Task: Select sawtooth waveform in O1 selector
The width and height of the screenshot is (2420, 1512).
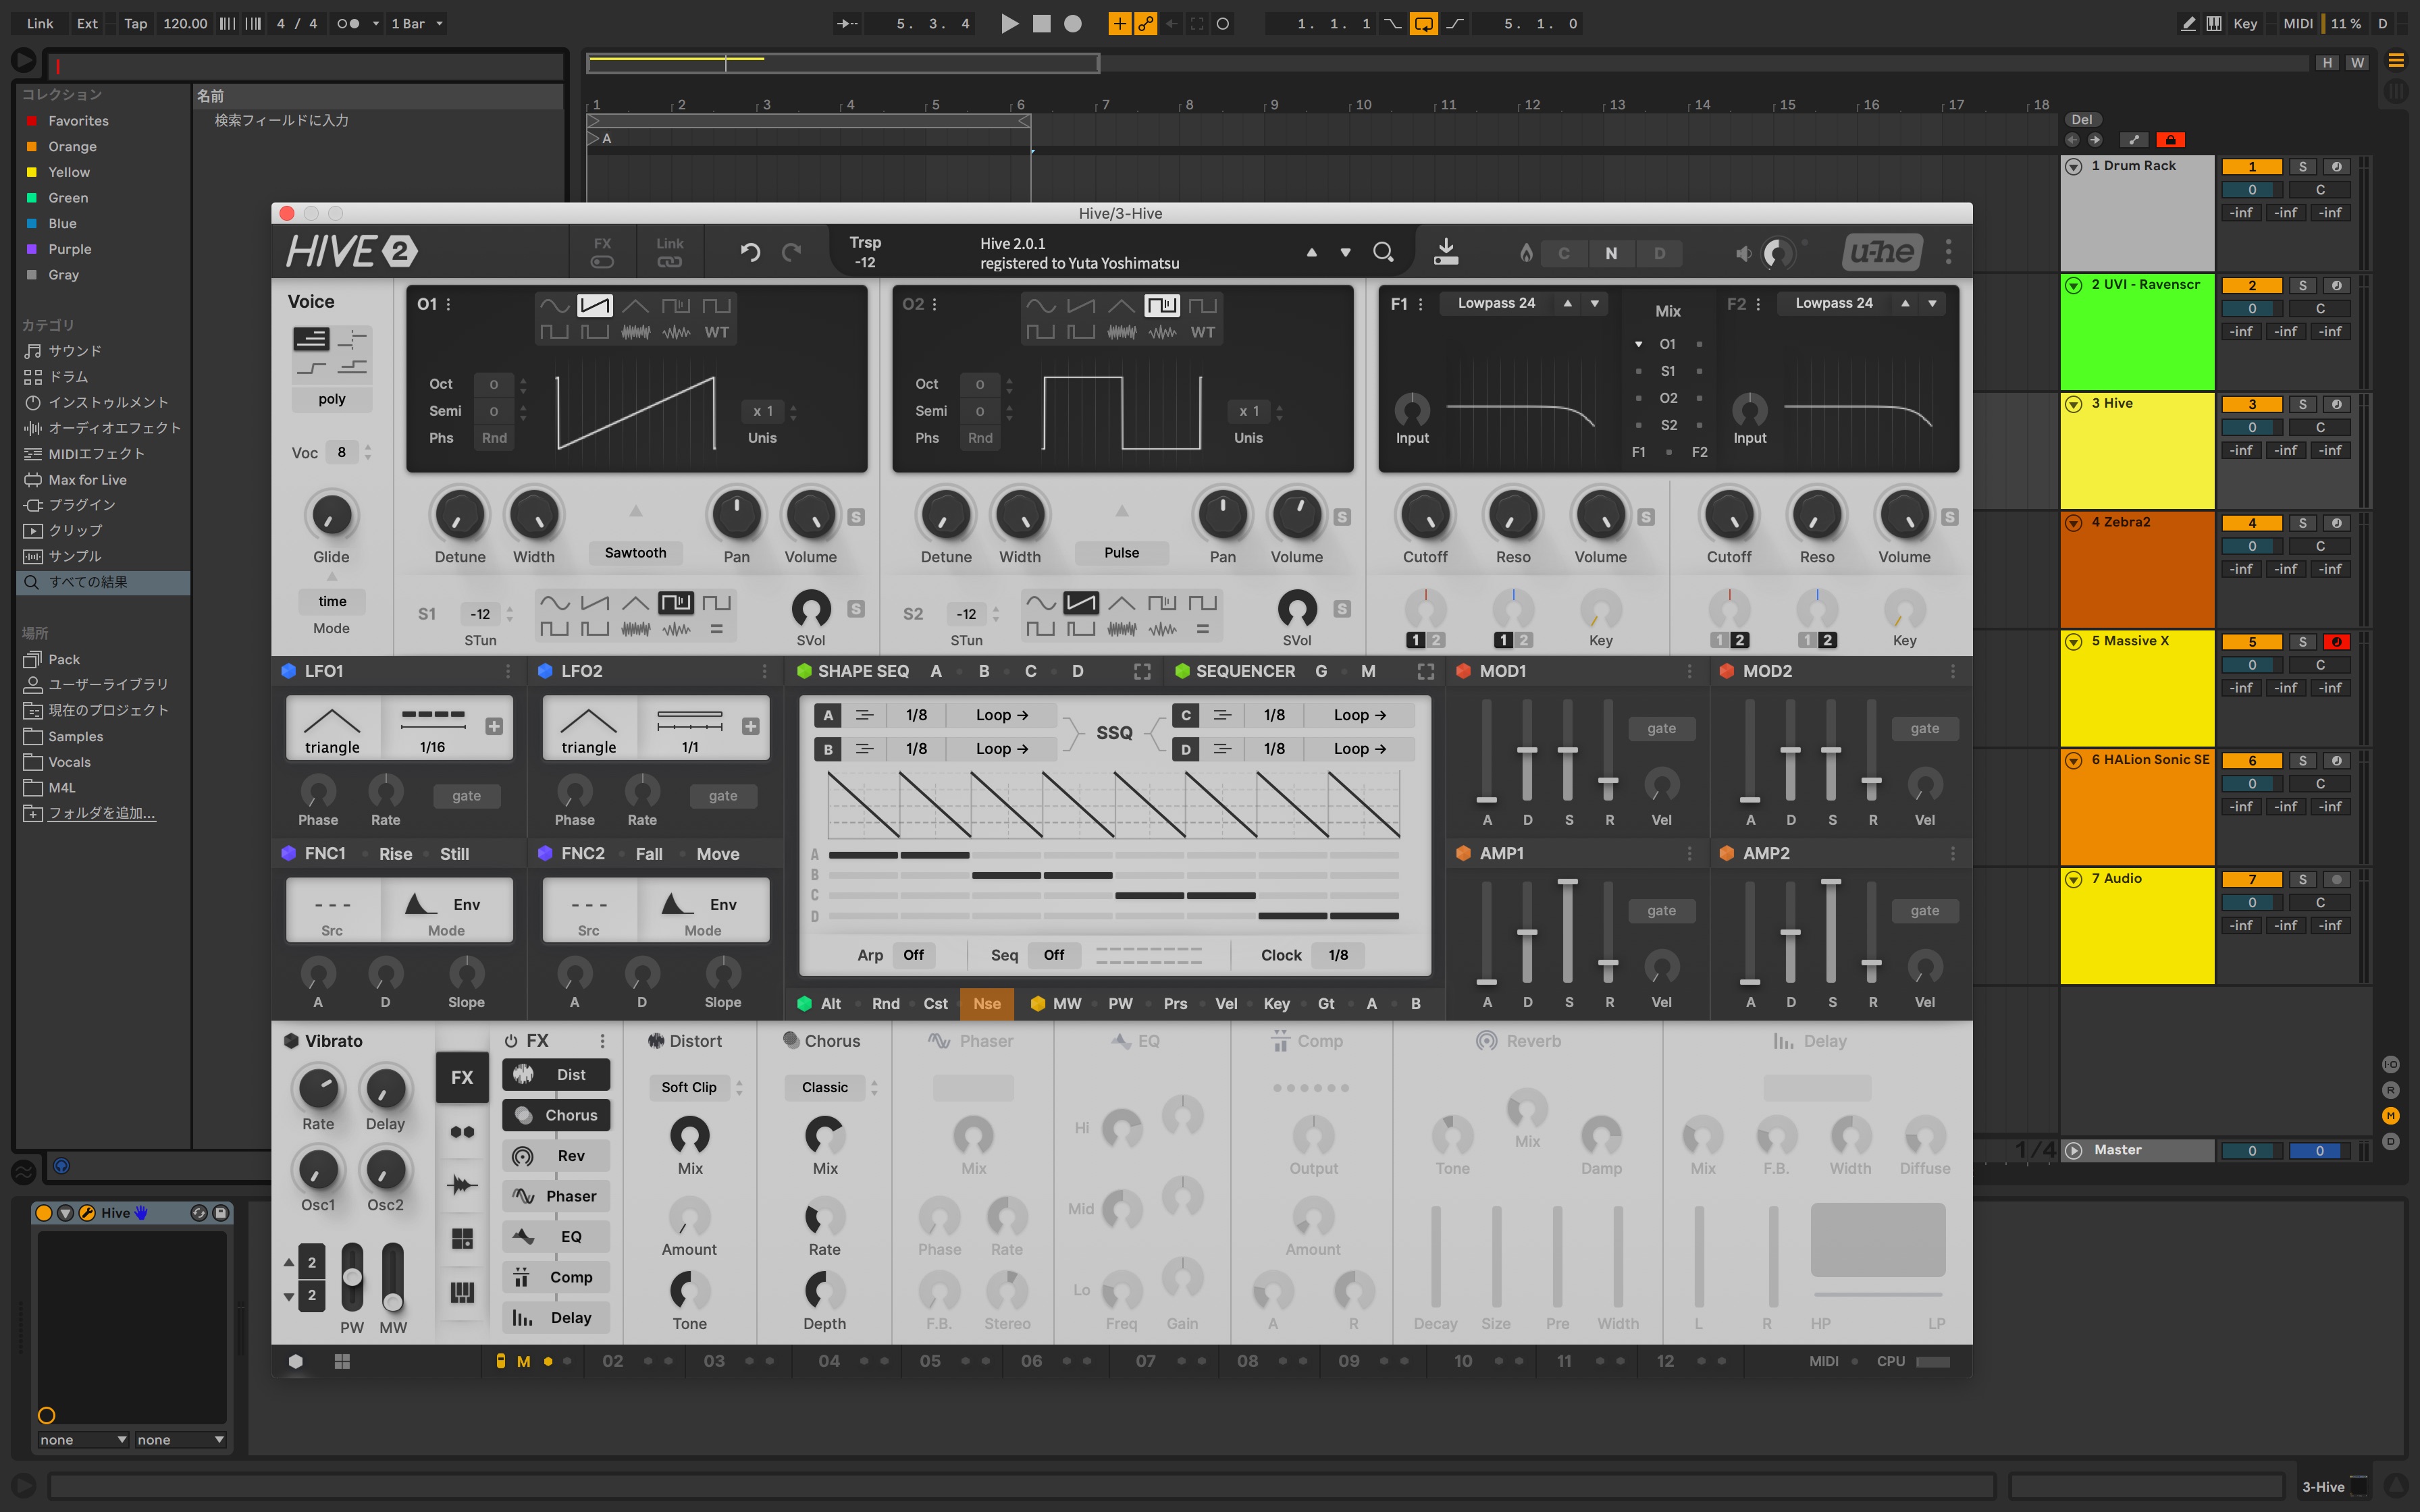Action: (595, 305)
